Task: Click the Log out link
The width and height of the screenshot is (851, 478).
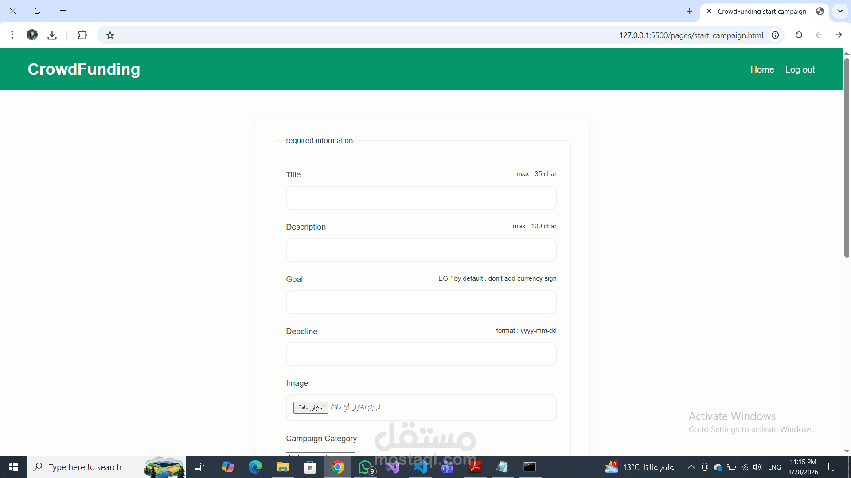Action: [x=800, y=69]
